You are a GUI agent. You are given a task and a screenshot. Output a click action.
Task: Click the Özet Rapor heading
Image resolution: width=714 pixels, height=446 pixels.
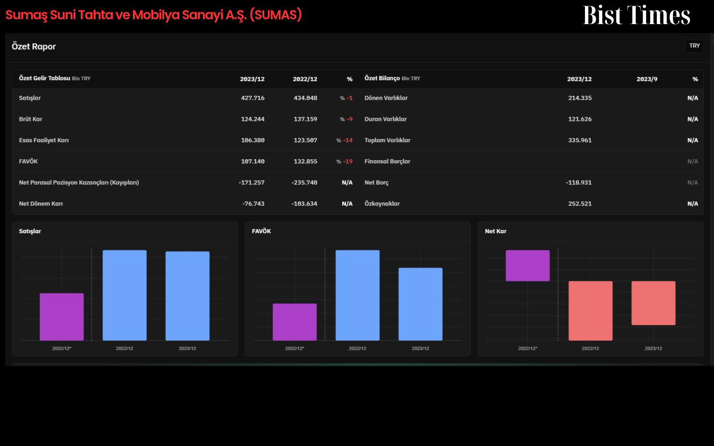[34, 46]
